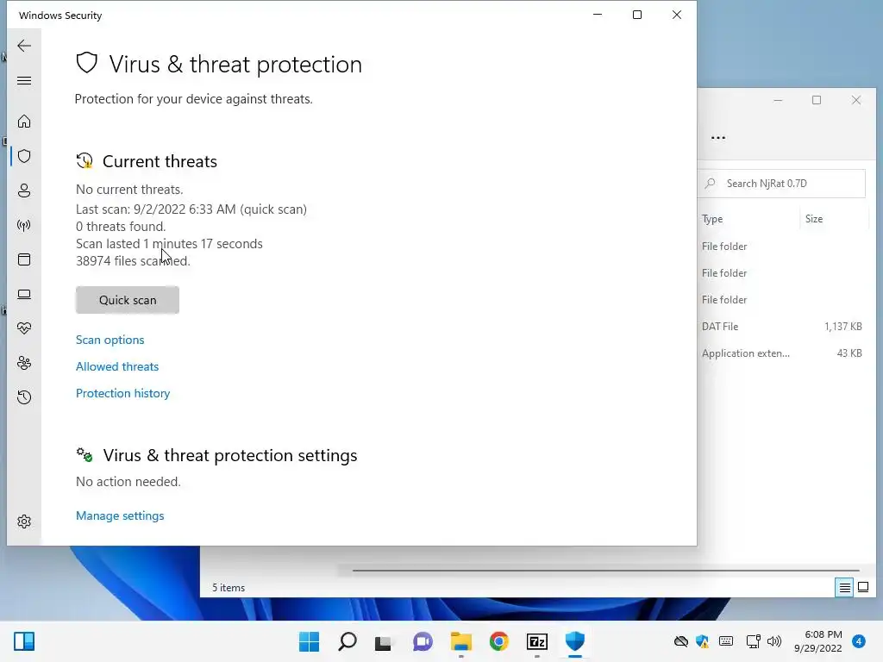Viewport: 883px width, 662px height.
Task: Open App & browser control icon
Action: click(23, 259)
